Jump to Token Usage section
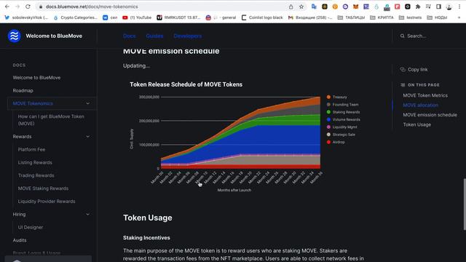 point(417,124)
